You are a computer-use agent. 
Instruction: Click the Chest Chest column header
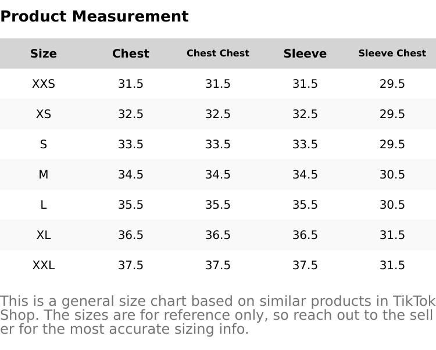[x=218, y=53]
